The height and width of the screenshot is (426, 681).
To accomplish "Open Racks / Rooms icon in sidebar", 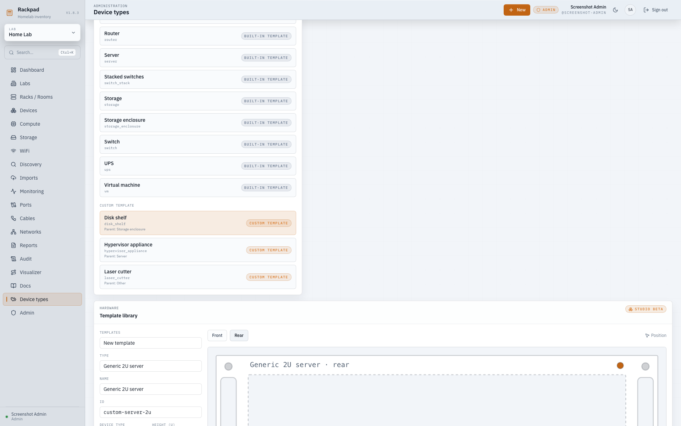I will [13, 97].
